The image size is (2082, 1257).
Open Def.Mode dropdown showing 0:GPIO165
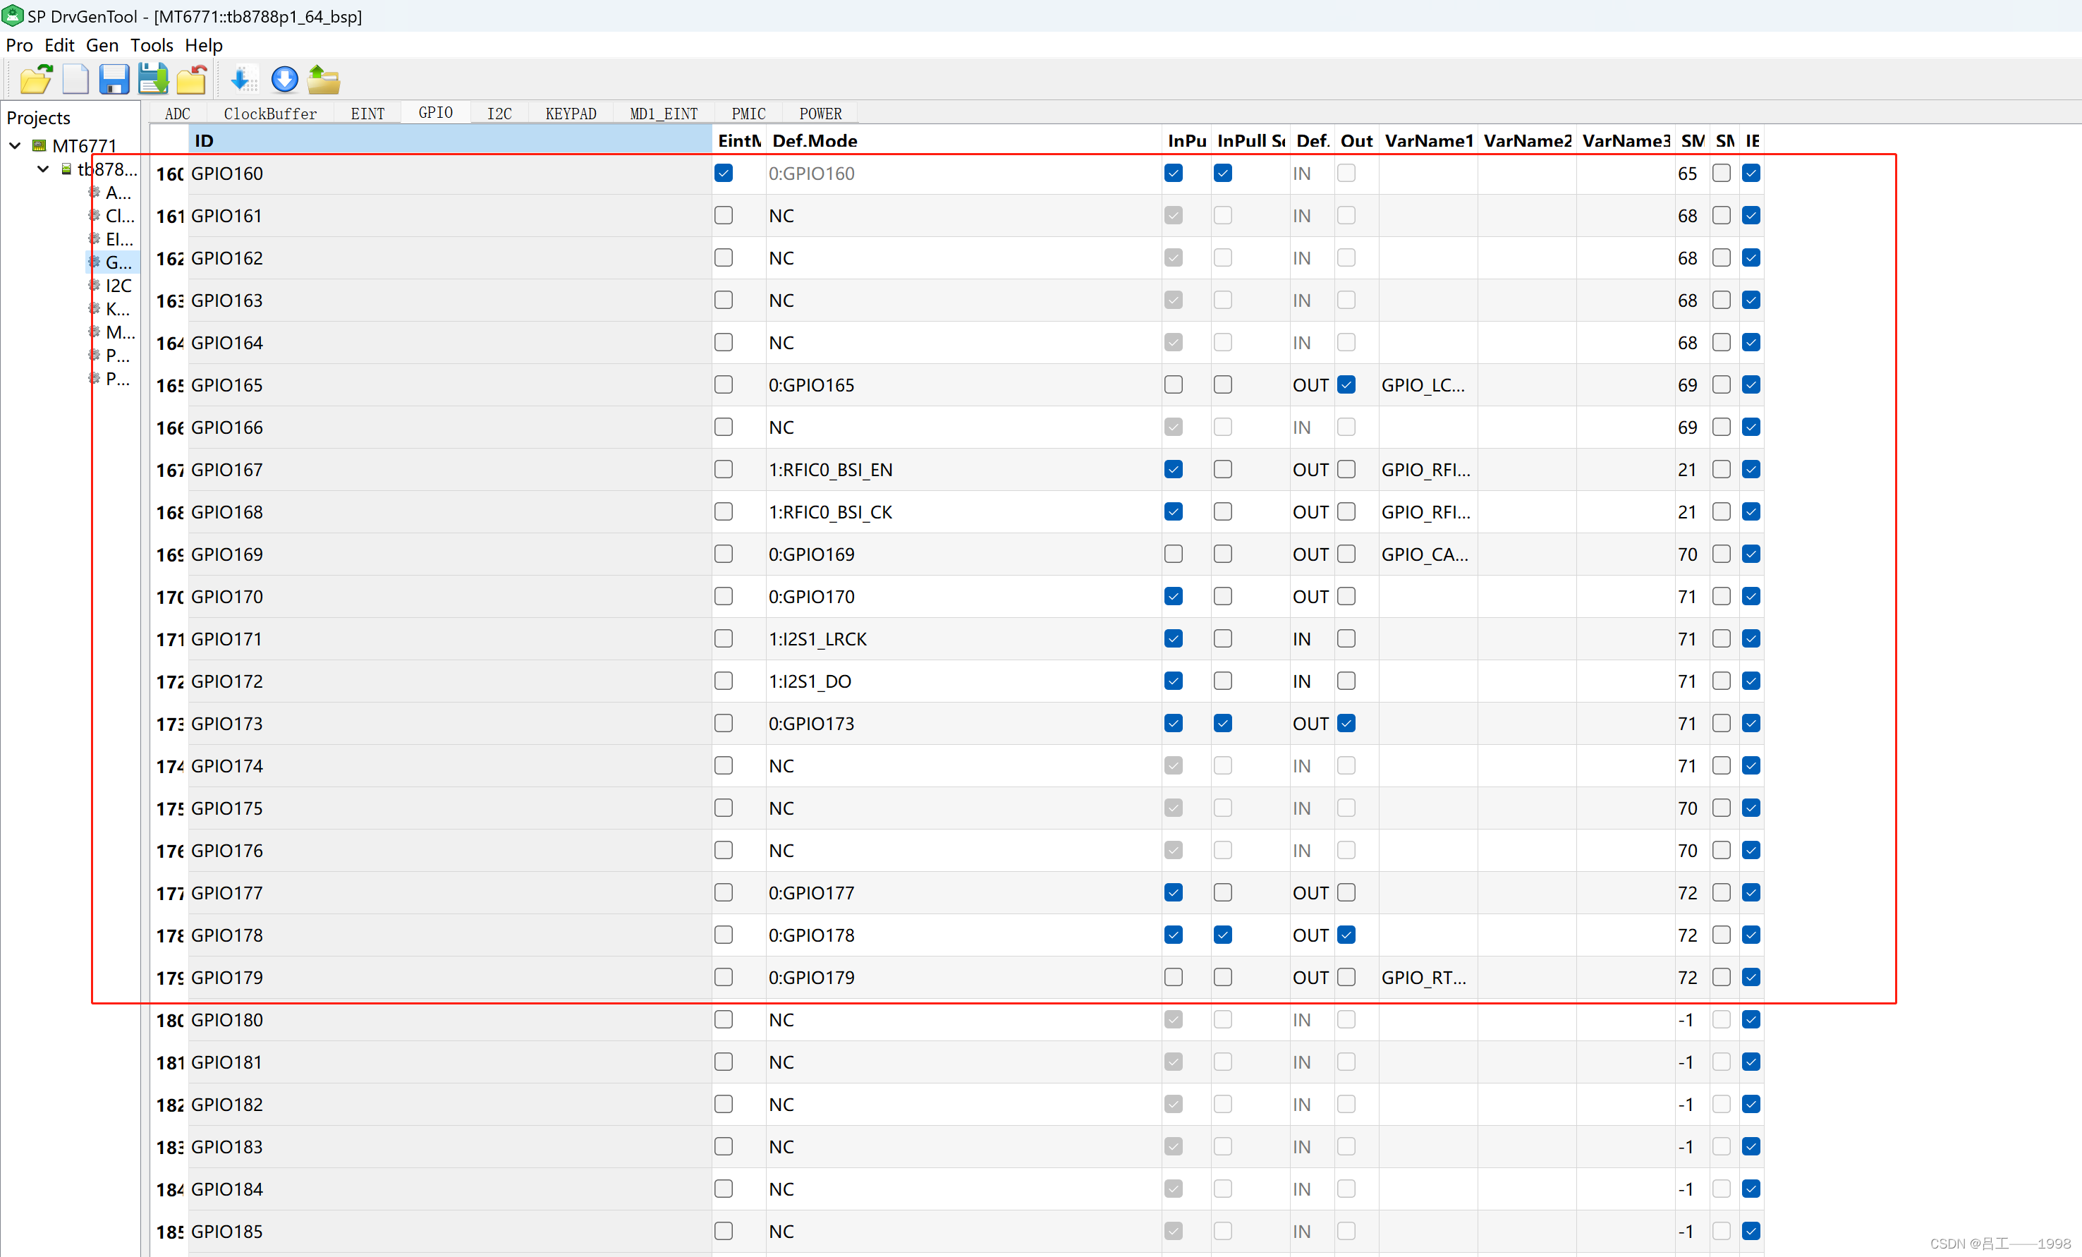point(963,384)
